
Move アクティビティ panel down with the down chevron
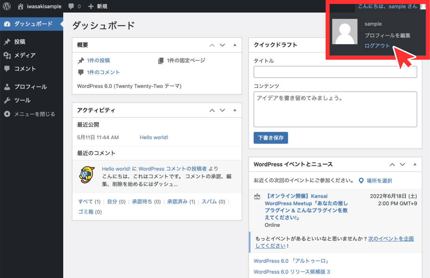click(x=223, y=110)
